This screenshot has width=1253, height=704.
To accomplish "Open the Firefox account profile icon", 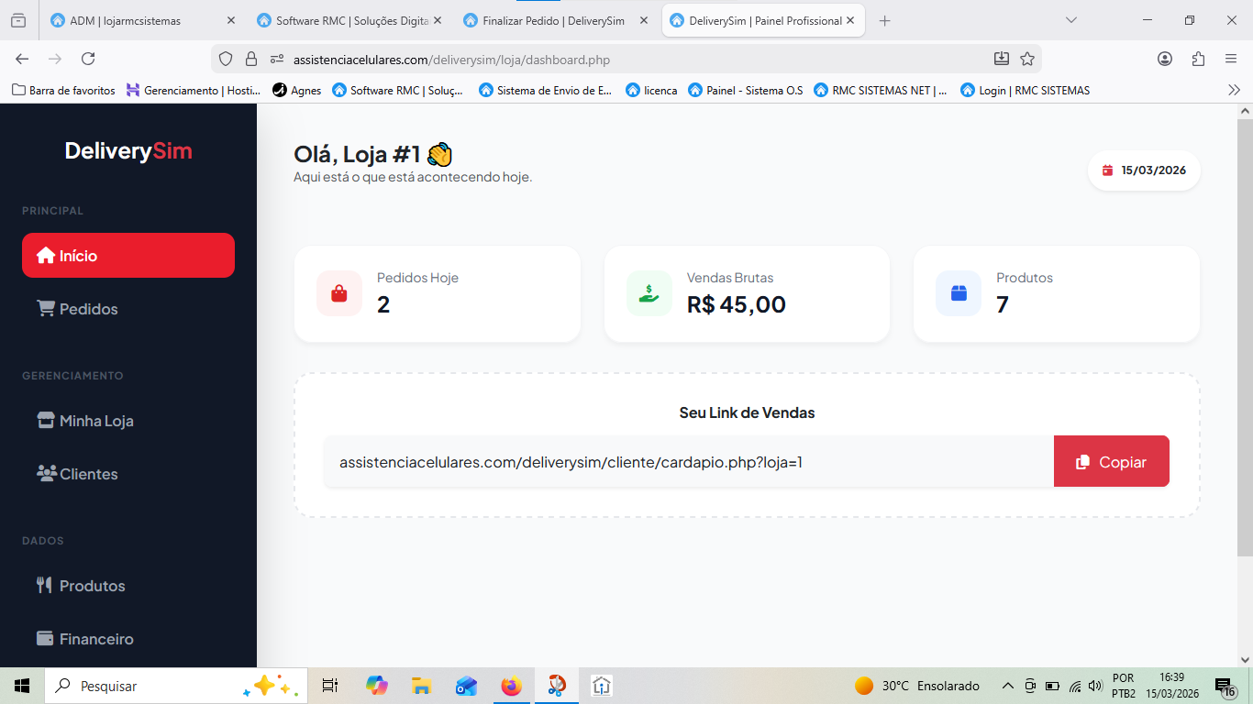I will point(1165,59).
